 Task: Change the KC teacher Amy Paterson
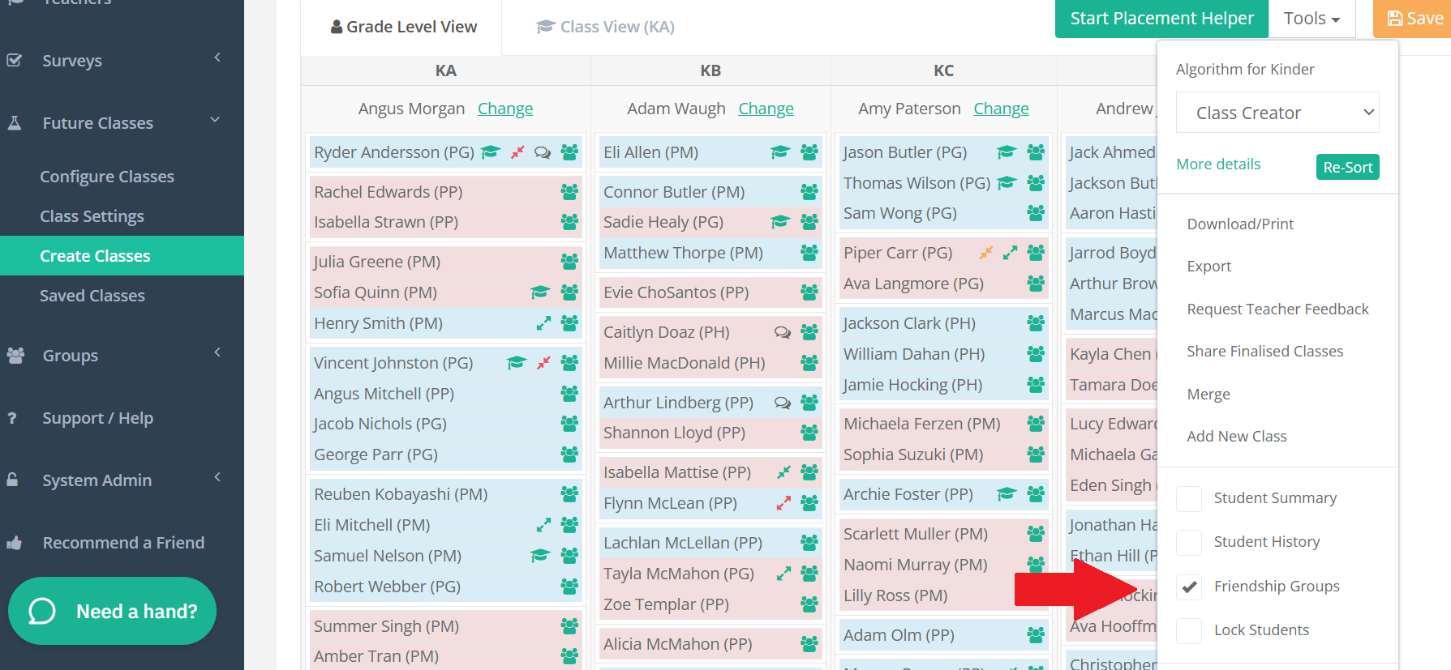pyautogui.click(x=1001, y=109)
